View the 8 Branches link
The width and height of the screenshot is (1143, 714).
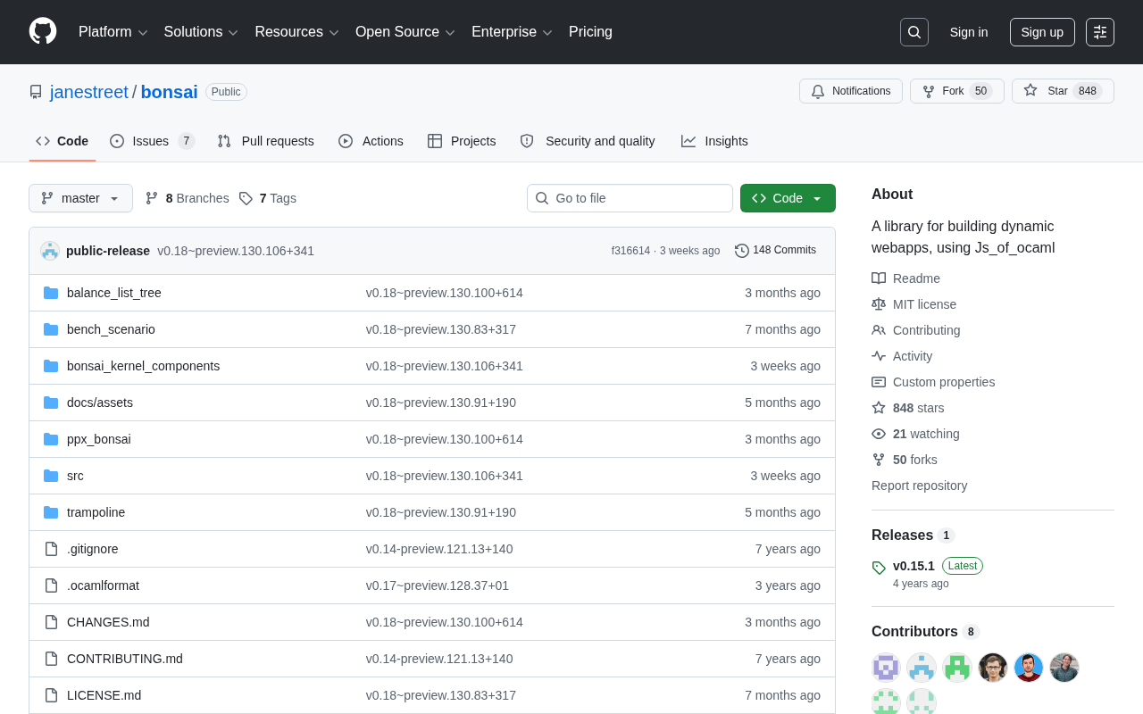[x=187, y=198]
